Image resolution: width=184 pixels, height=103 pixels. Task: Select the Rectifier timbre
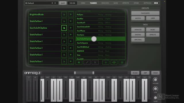coord(101,19)
